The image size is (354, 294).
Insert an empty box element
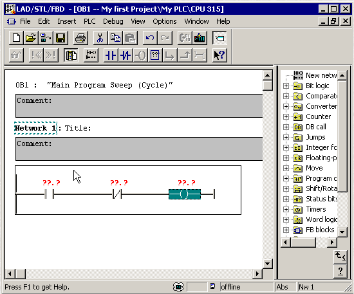coord(155,55)
